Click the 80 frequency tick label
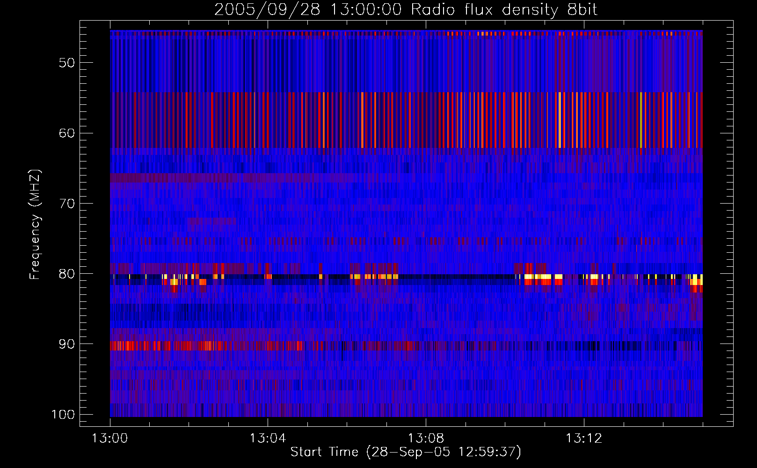 (67, 274)
